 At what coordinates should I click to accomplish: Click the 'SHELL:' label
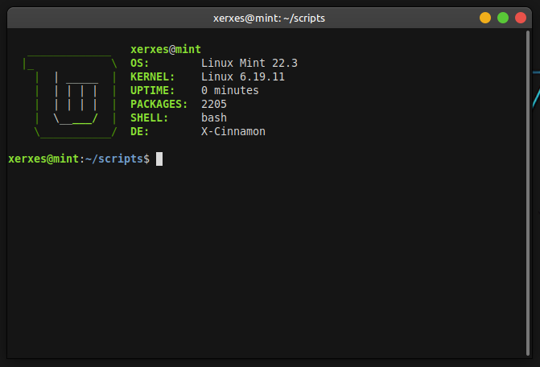click(150, 118)
